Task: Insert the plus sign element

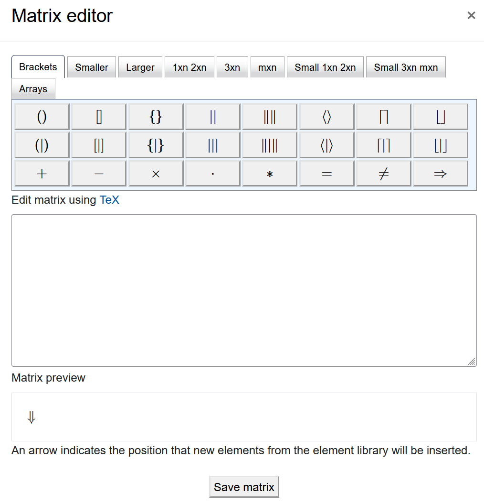Action: coord(42,173)
